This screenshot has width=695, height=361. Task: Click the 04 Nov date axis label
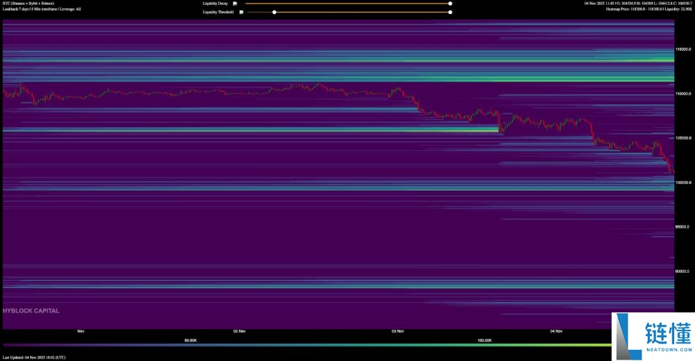pyautogui.click(x=556, y=331)
